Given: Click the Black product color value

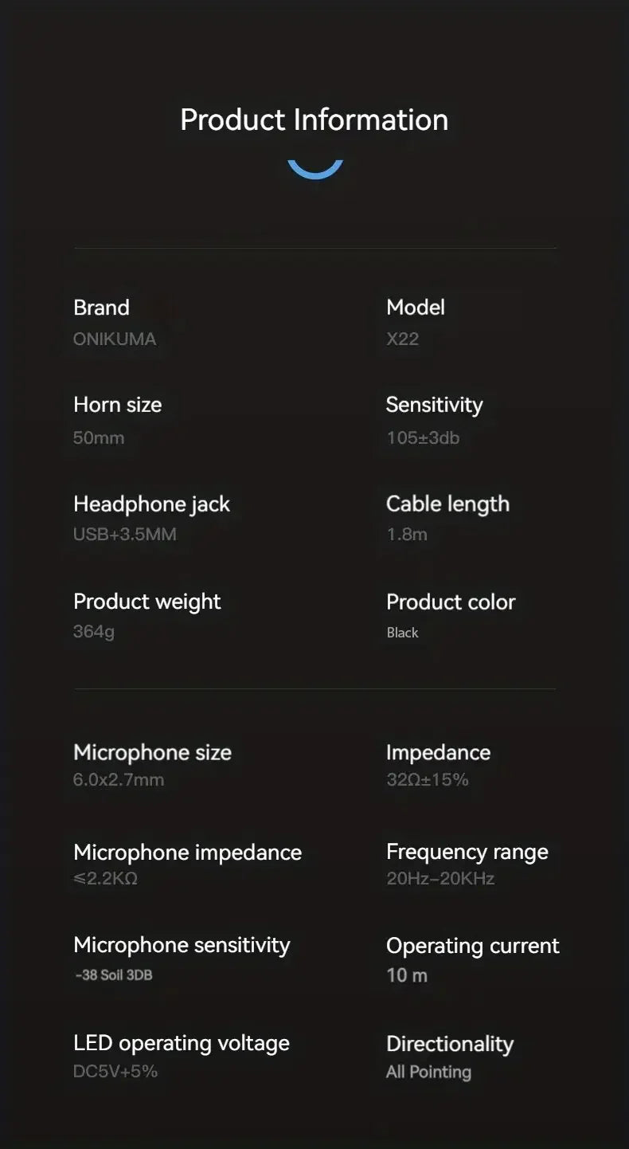Looking at the screenshot, I should click(x=402, y=633).
